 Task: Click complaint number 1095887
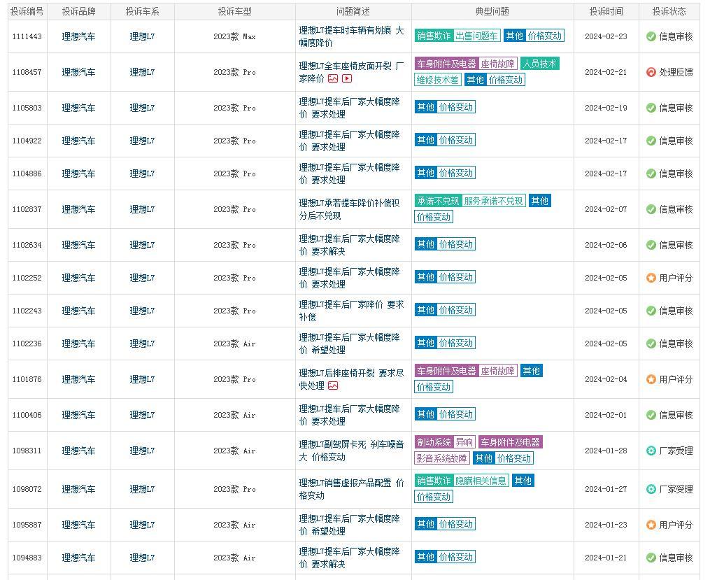(27, 525)
